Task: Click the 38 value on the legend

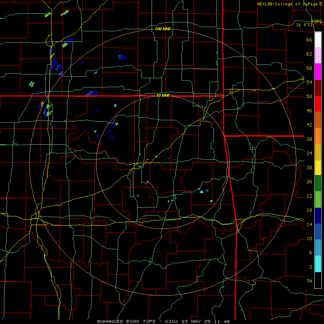Action: pos(309,139)
